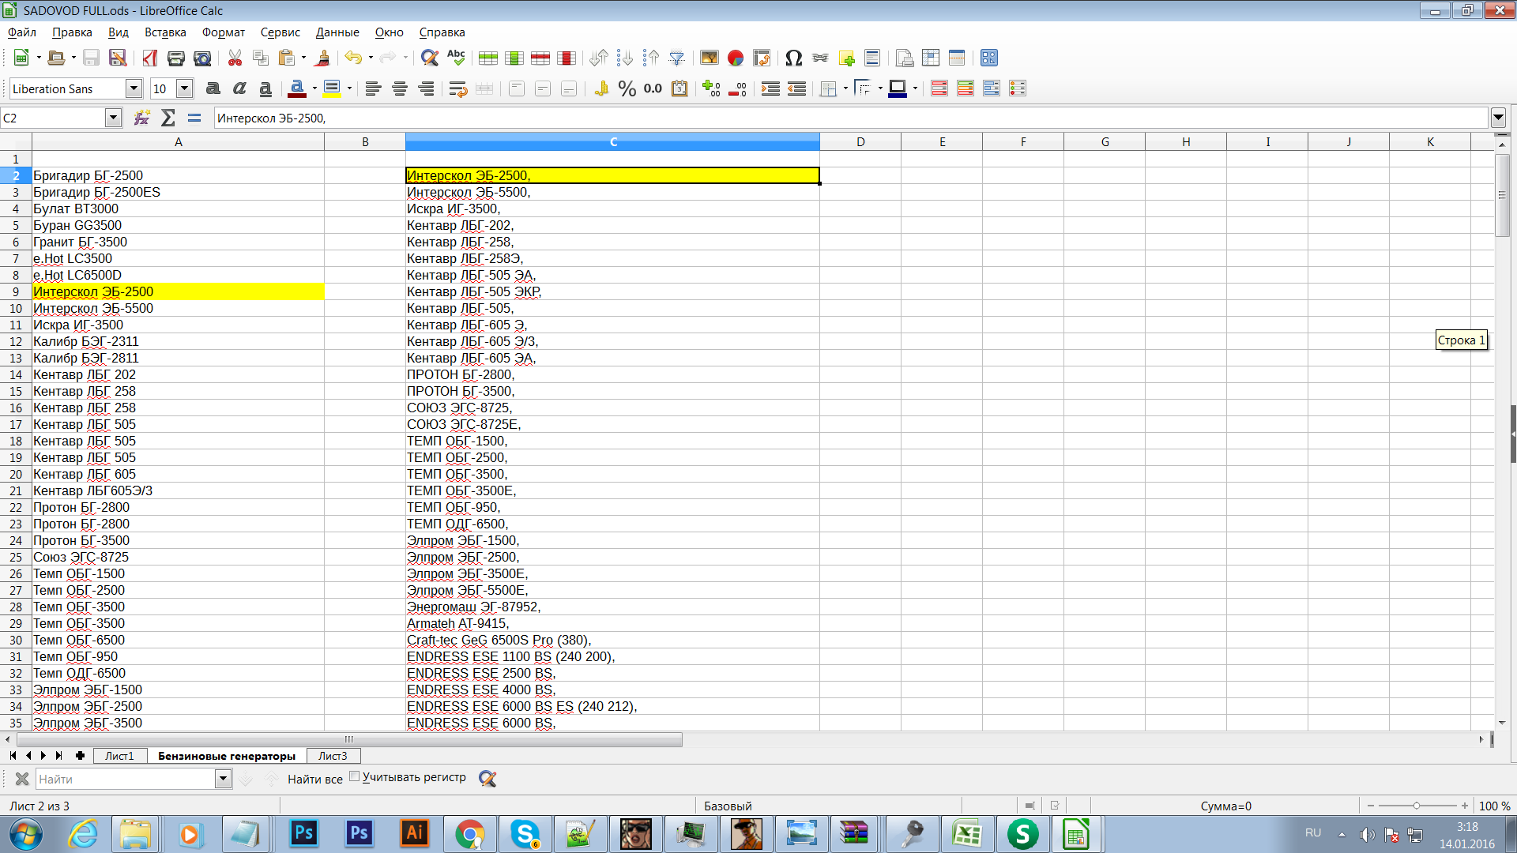The height and width of the screenshot is (853, 1517).
Task: Insert image via picture icon
Action: pos(710,58)
